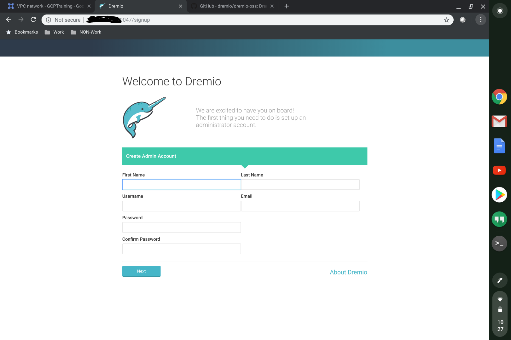Open system tray with wifi icon
This screenshot has height=340, width=511.
(x=500, y=299)
